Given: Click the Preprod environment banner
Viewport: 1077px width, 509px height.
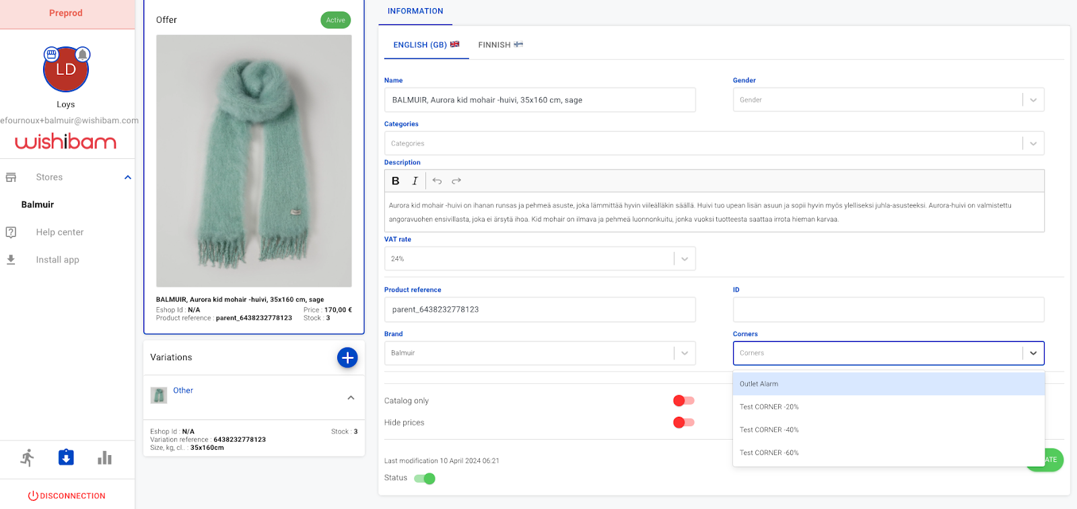Looking at the screenshot, I should coord(67,14).
